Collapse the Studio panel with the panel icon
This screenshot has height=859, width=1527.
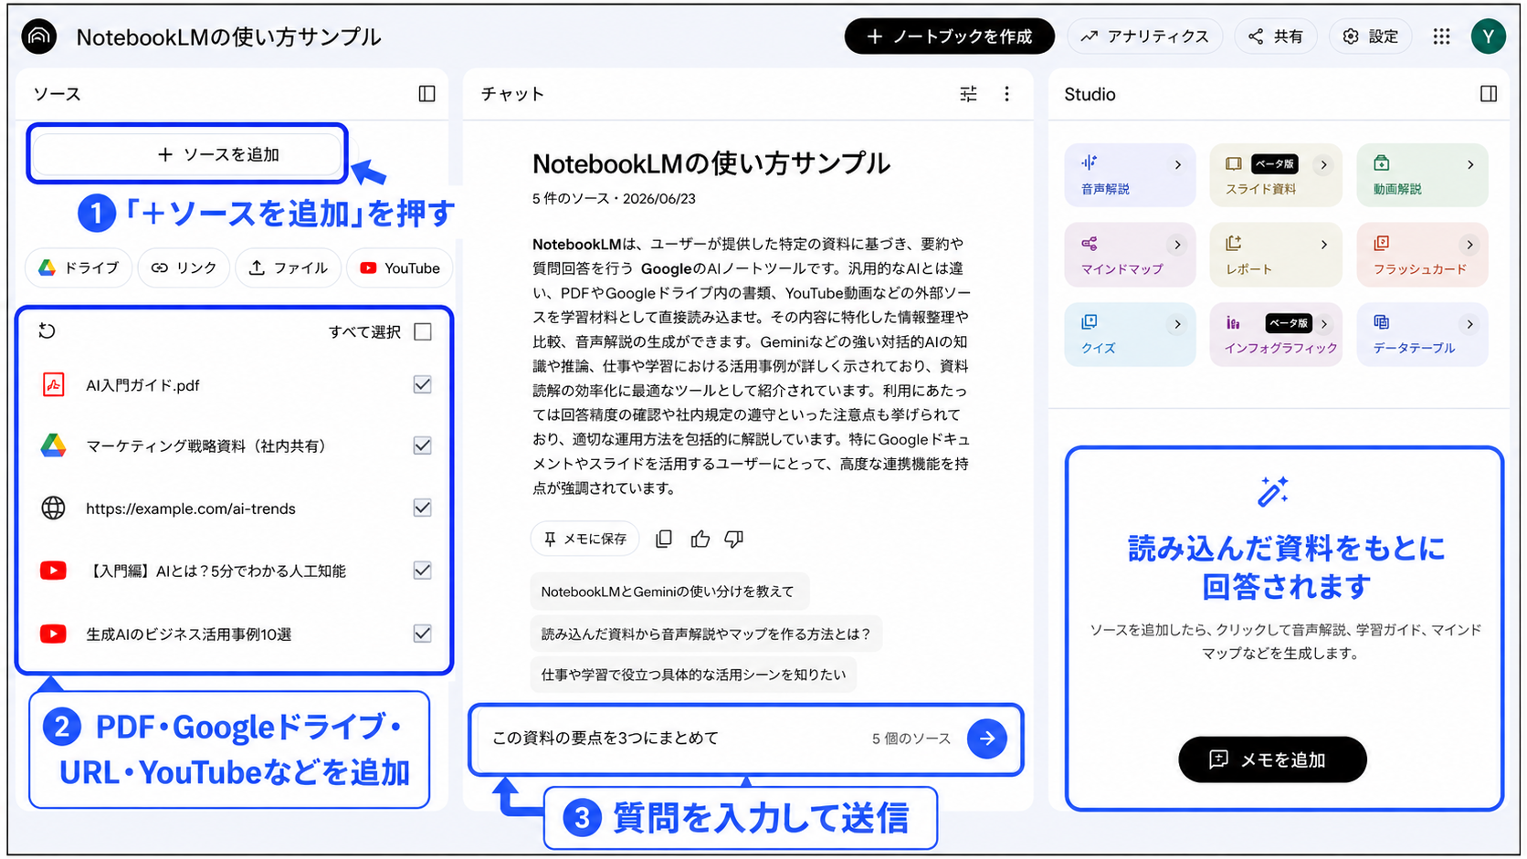pos(1489,94)
